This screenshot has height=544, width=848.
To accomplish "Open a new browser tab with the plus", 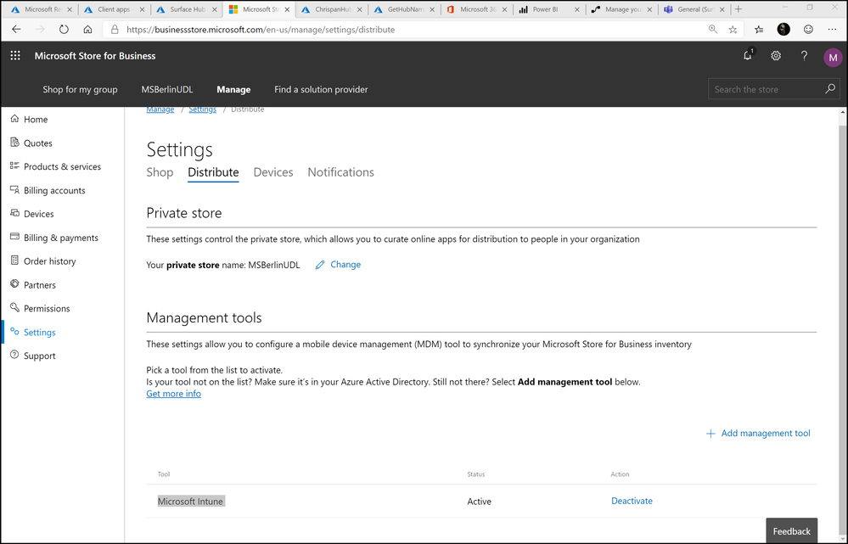I will [x=738, y=9].
